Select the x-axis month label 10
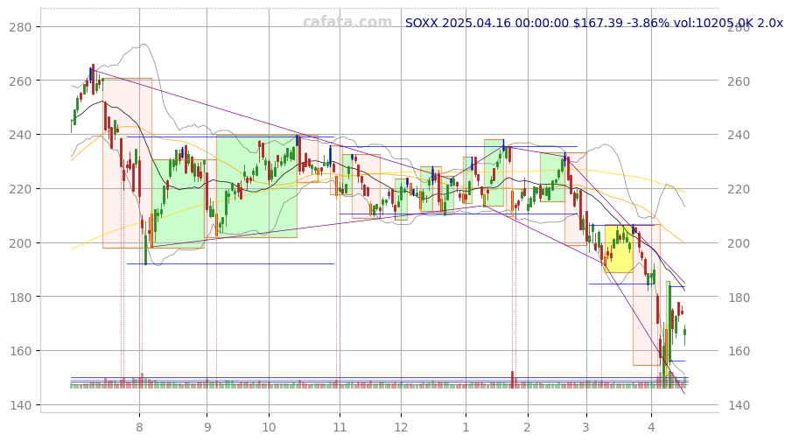 click(269, 427)
